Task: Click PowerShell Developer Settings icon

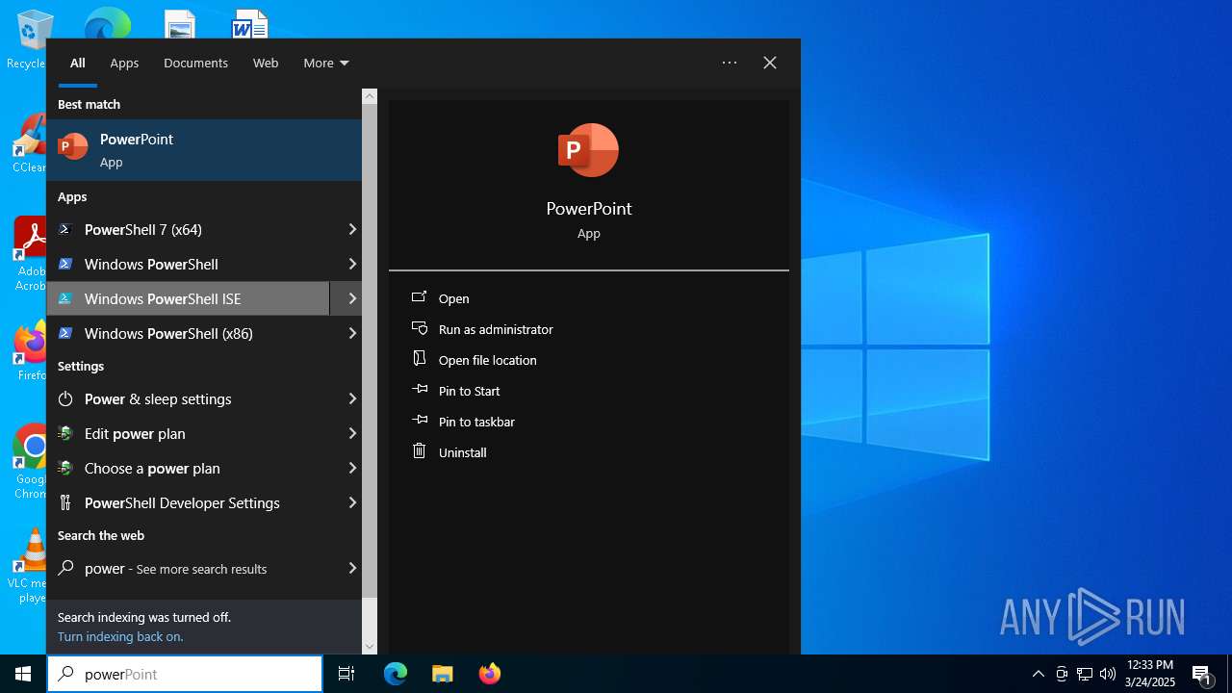Action: (x=65, y=502)
